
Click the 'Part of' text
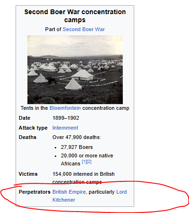[53, 29]
